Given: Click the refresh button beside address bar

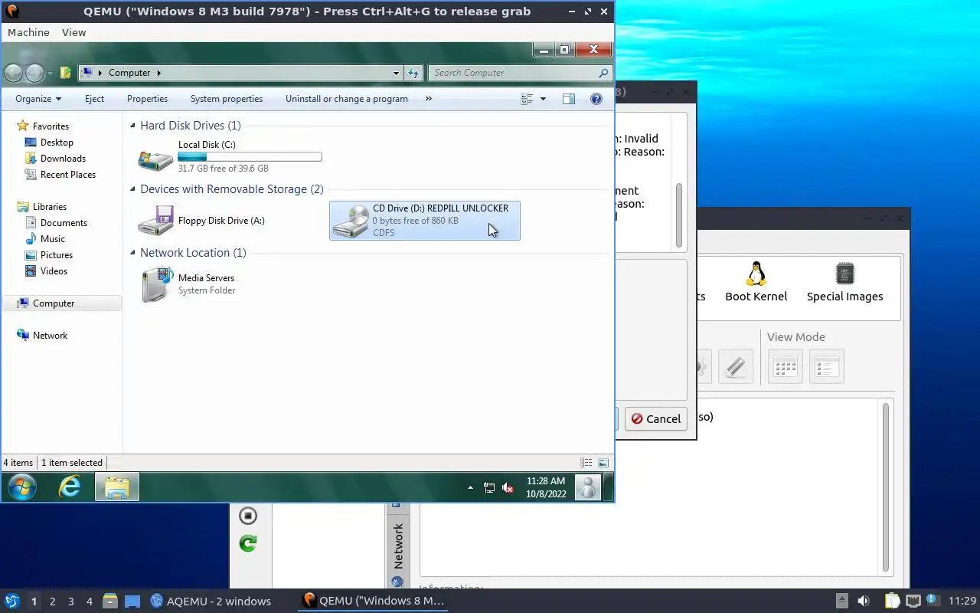Looking at the screenshot, I should pyautogui.click(x=413, y=73).
